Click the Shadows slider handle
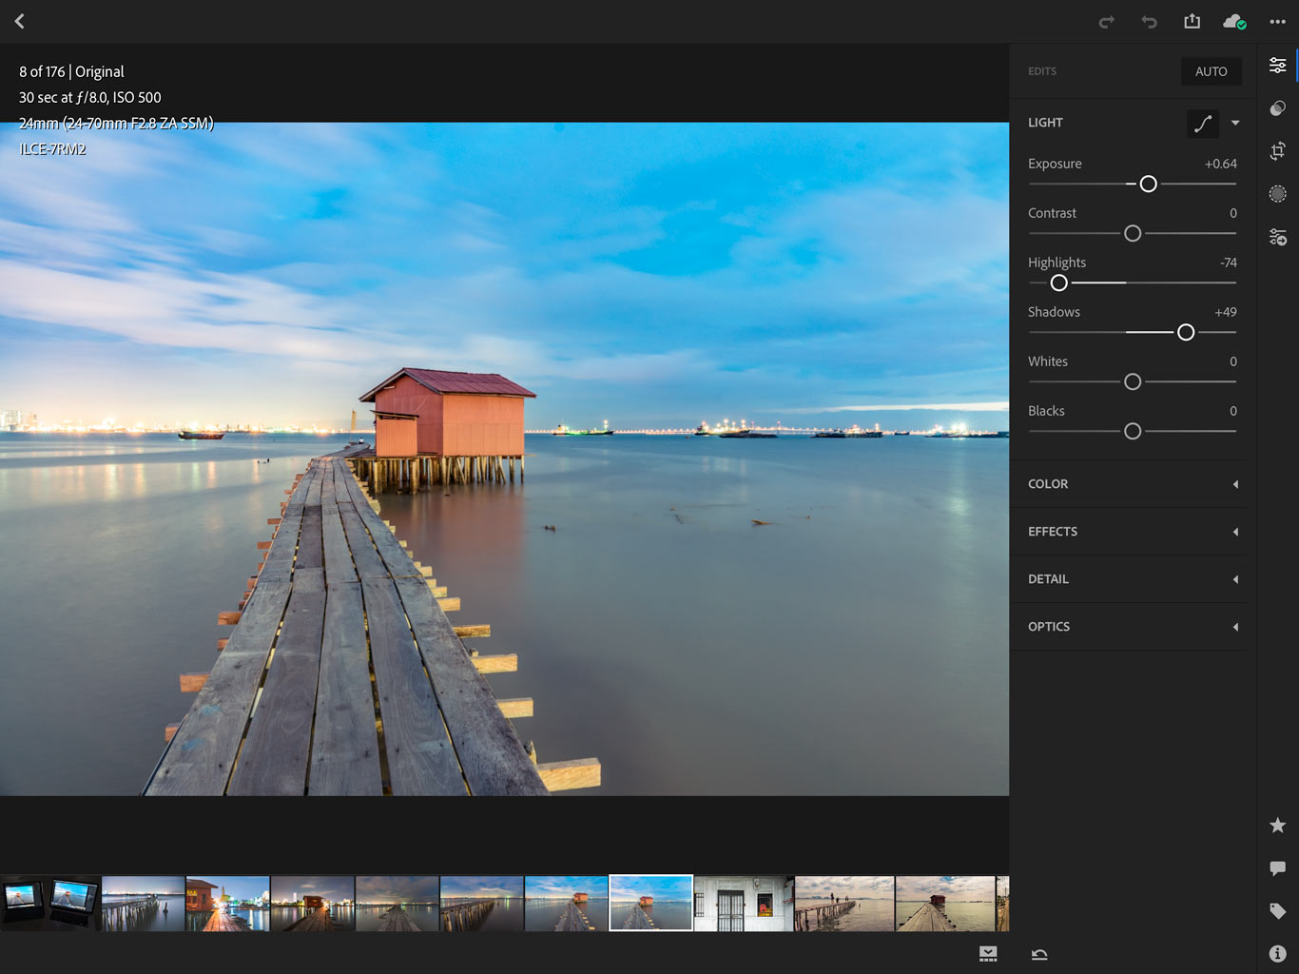The width and height of the screenshot is (1299, 974). pos(1186,332)
